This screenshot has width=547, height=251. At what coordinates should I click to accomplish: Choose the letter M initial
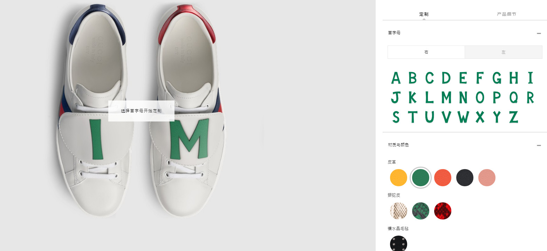pyautogui.click(x=446, y=97)
